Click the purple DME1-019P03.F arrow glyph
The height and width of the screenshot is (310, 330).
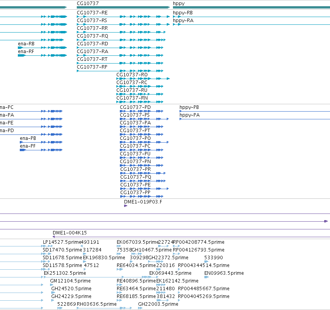click(x=126, y=206)
